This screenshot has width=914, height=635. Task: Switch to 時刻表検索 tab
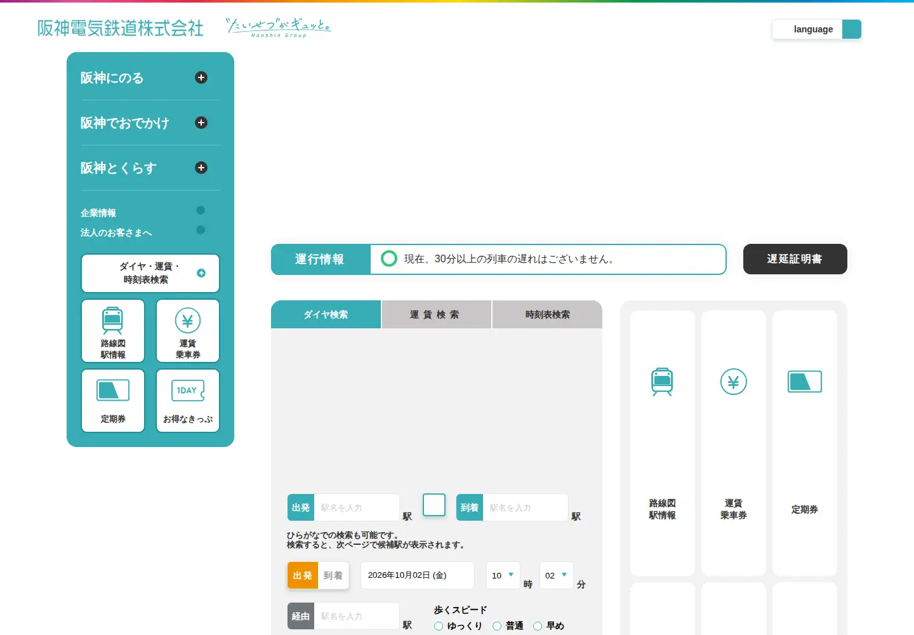[547, 314]
